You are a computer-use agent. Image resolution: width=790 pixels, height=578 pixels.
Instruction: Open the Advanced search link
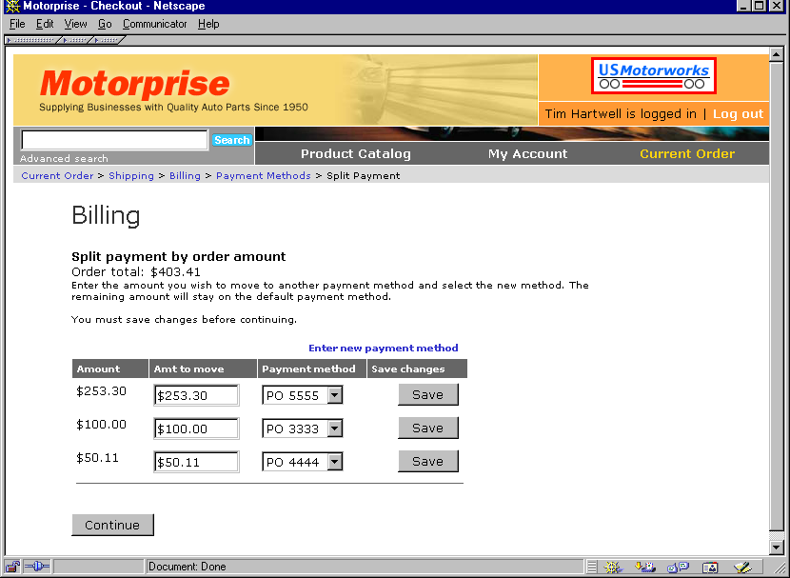click(x=64, y=158)
